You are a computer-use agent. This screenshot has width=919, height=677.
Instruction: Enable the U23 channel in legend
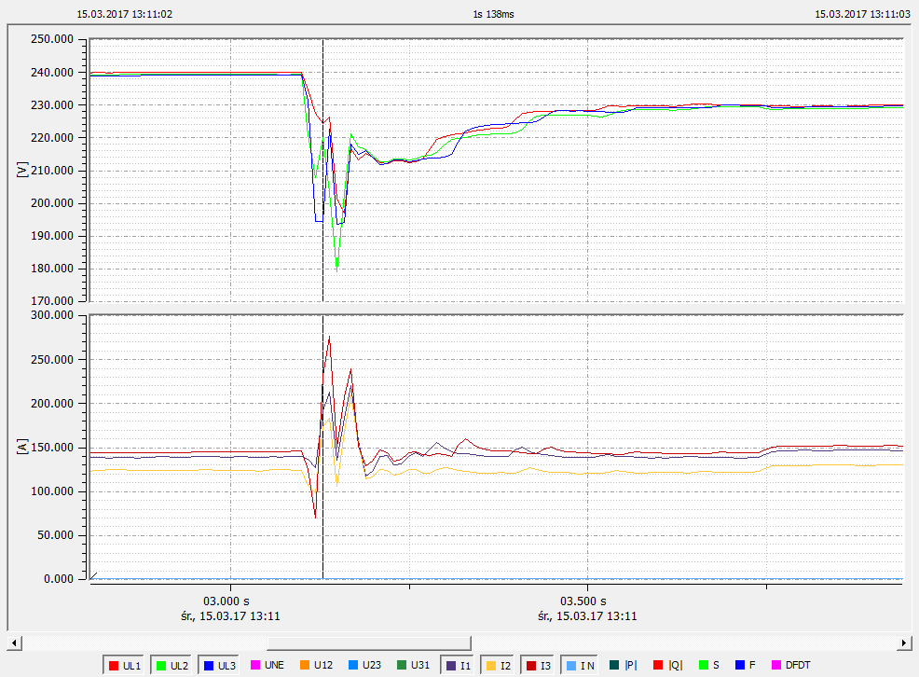364,665
